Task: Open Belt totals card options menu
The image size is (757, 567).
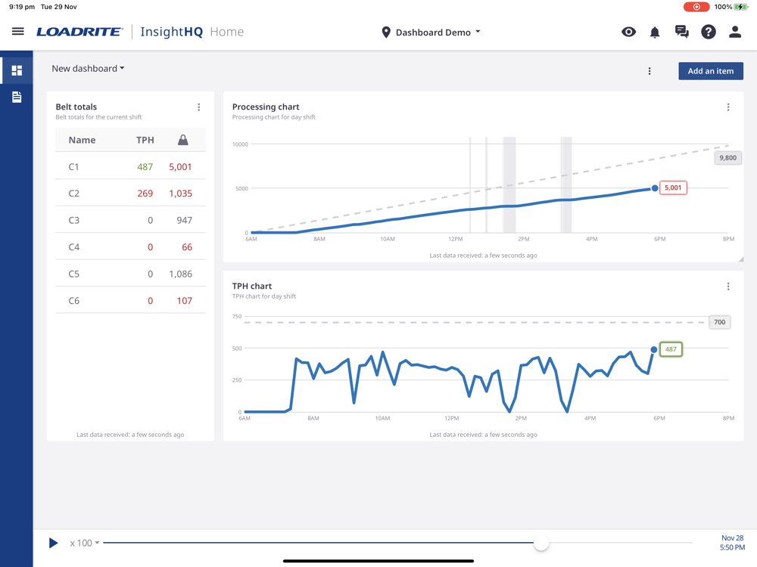Action: [198, 107]
